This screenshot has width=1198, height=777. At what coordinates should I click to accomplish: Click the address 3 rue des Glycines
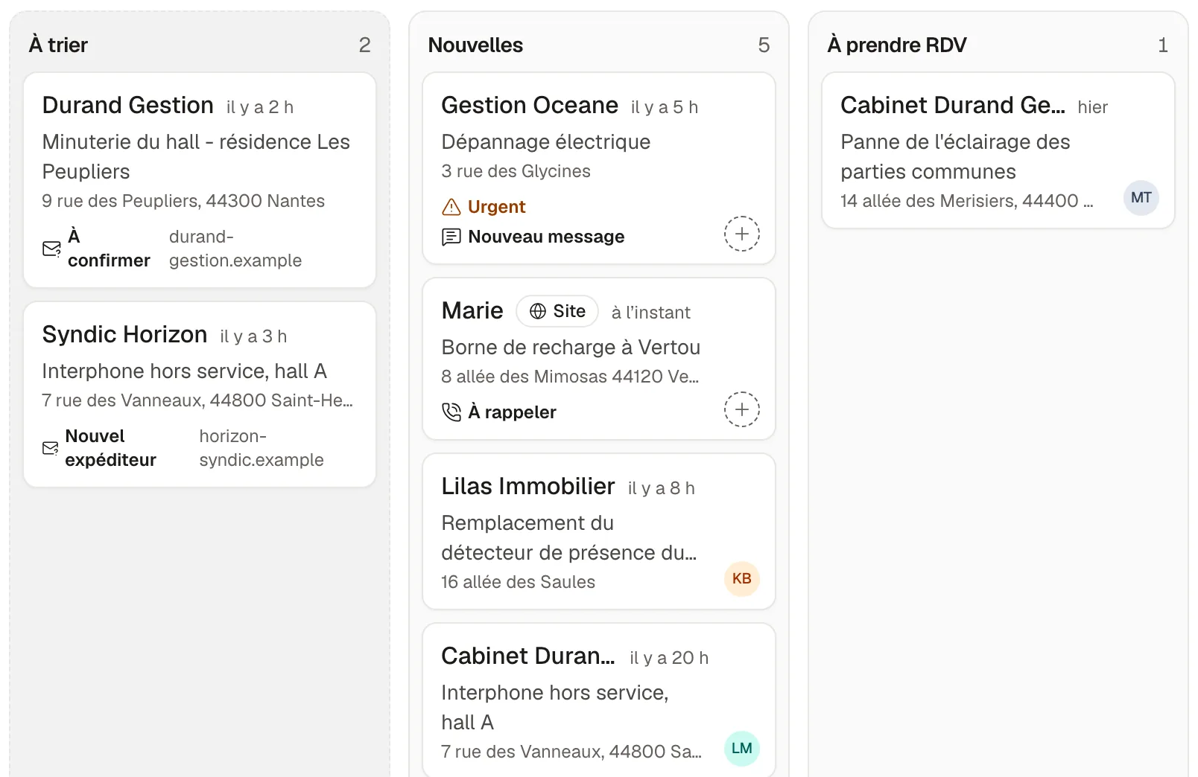click(x=516, y=171)
